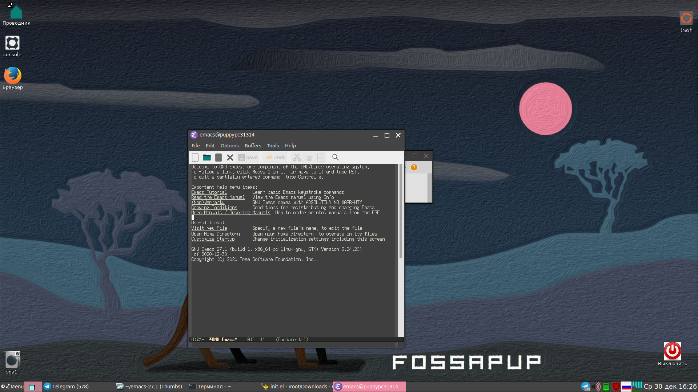Open the Edit menu in Emacs

point(210,146)
